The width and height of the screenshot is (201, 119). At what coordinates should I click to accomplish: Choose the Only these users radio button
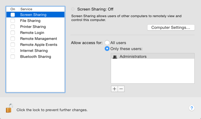coord(107,49)
